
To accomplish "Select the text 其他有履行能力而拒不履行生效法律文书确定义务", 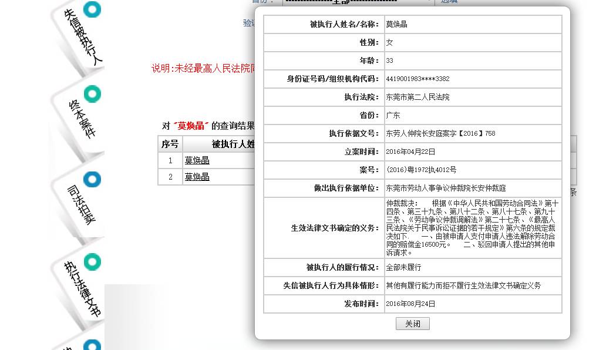I will (x=463, y=285).
